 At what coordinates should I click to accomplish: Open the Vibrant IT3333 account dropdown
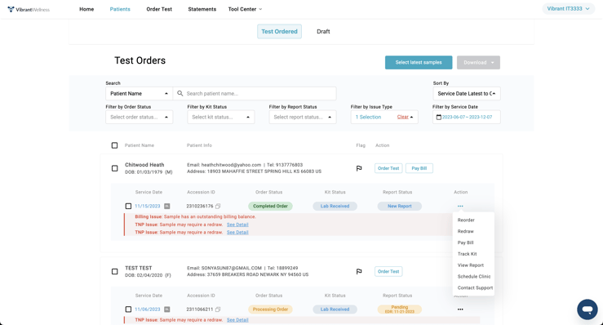569,9
